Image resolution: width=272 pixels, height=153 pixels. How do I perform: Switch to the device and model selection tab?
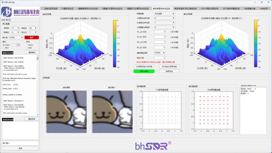[x=50, y=8]
